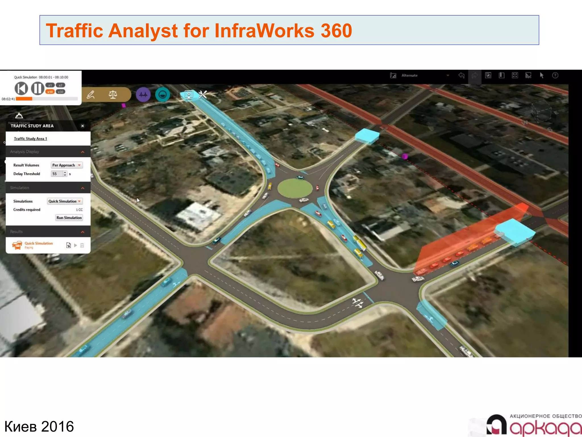Open the Alternate proposal dropdown

pos(448,75)
